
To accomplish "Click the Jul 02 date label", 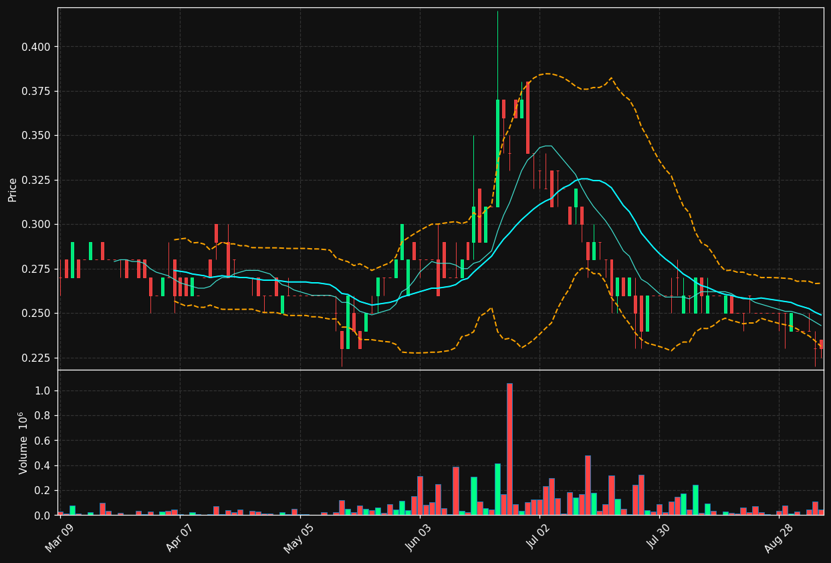I will click(538, 538).
